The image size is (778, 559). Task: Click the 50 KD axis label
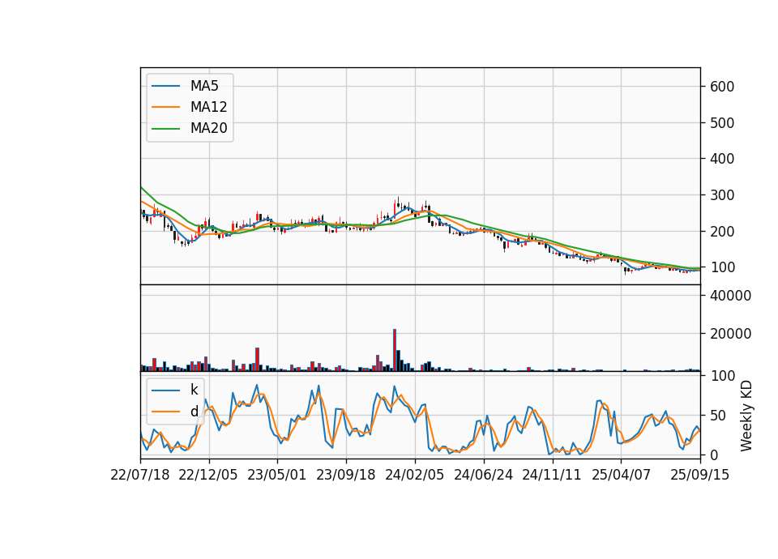(x=718, y=416)
